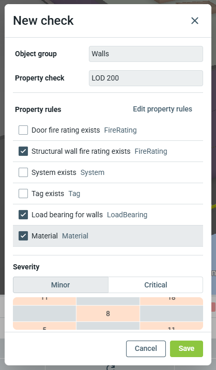Click the System property label

point(92,172)
